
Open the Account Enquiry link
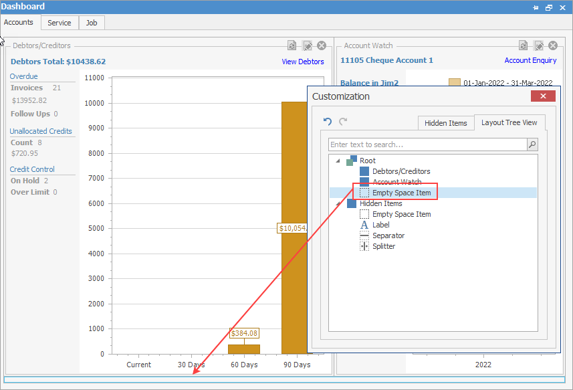coord(530,60)
